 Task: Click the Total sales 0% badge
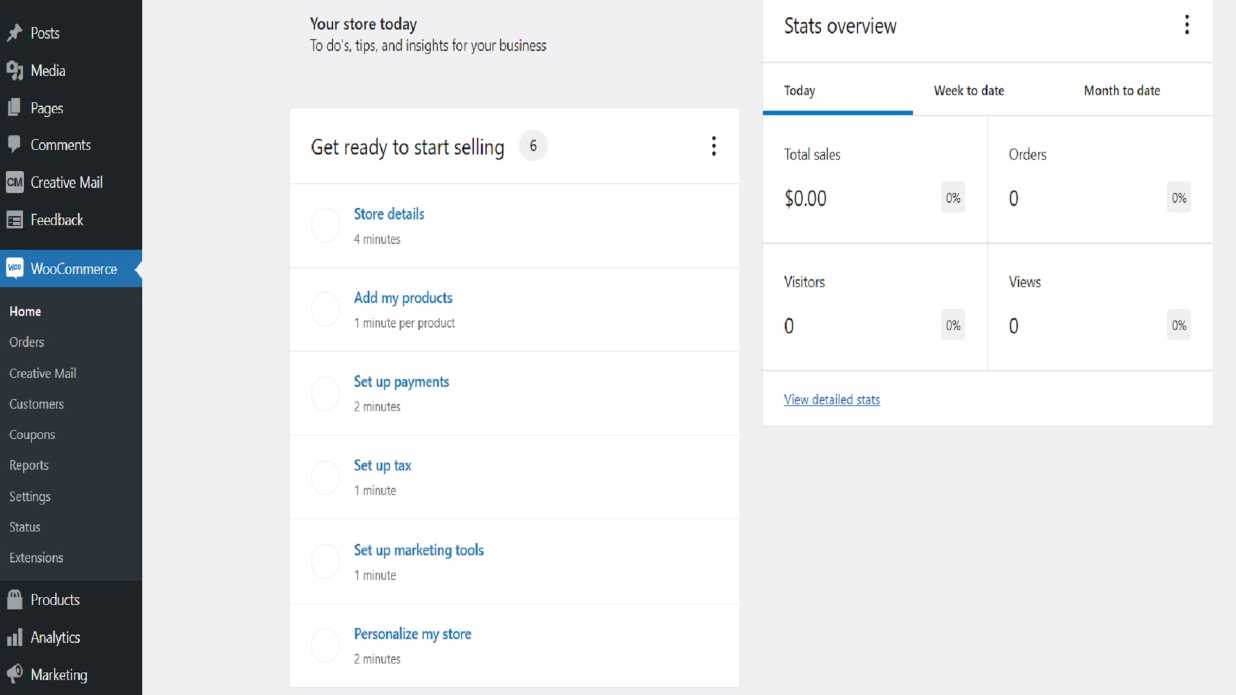pyautogui.click(x=953, y=198)
